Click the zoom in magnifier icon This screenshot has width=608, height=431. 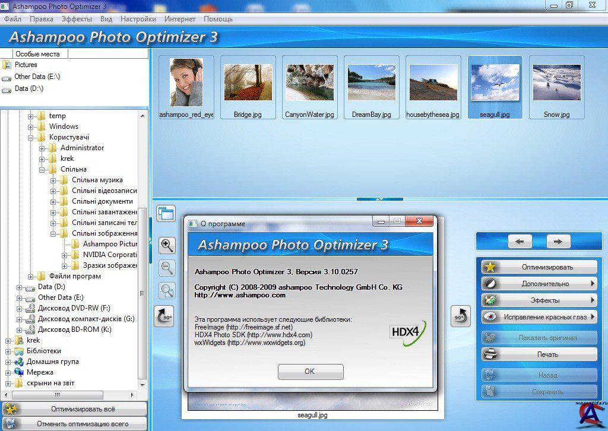point(167,245)
